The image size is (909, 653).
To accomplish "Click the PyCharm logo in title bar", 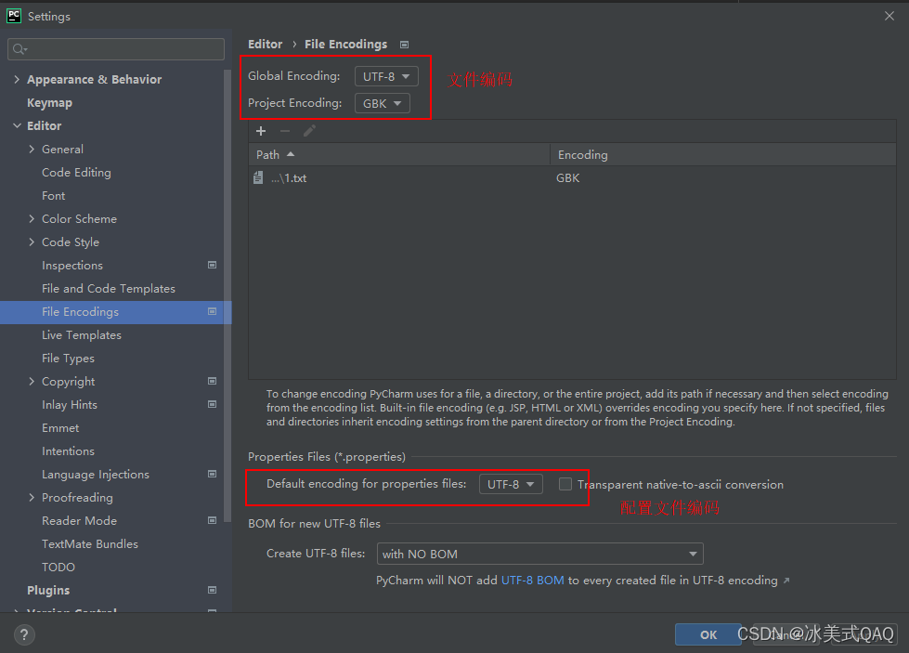I will click(x=14, y=16).
